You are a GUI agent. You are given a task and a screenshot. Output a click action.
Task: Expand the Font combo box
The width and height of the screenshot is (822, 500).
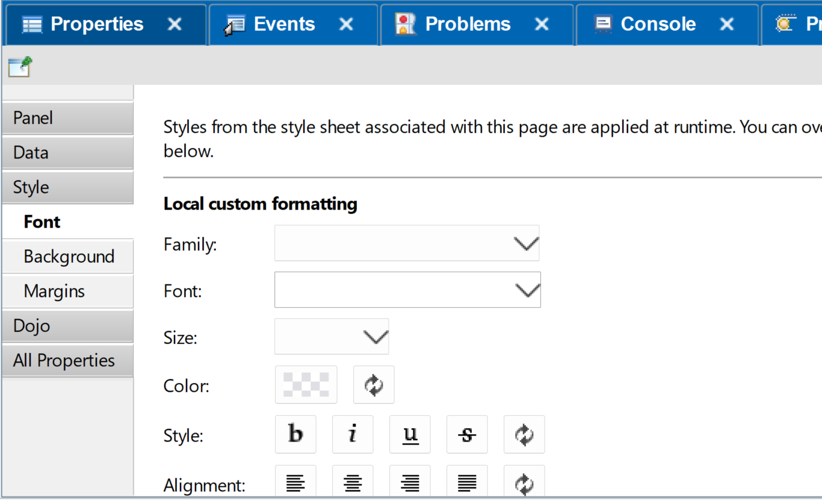click(x=407, y=290)
